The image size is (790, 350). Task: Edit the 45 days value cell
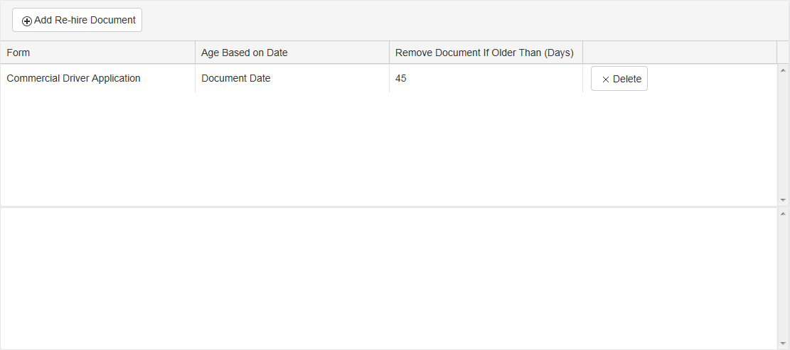point(401,79)
